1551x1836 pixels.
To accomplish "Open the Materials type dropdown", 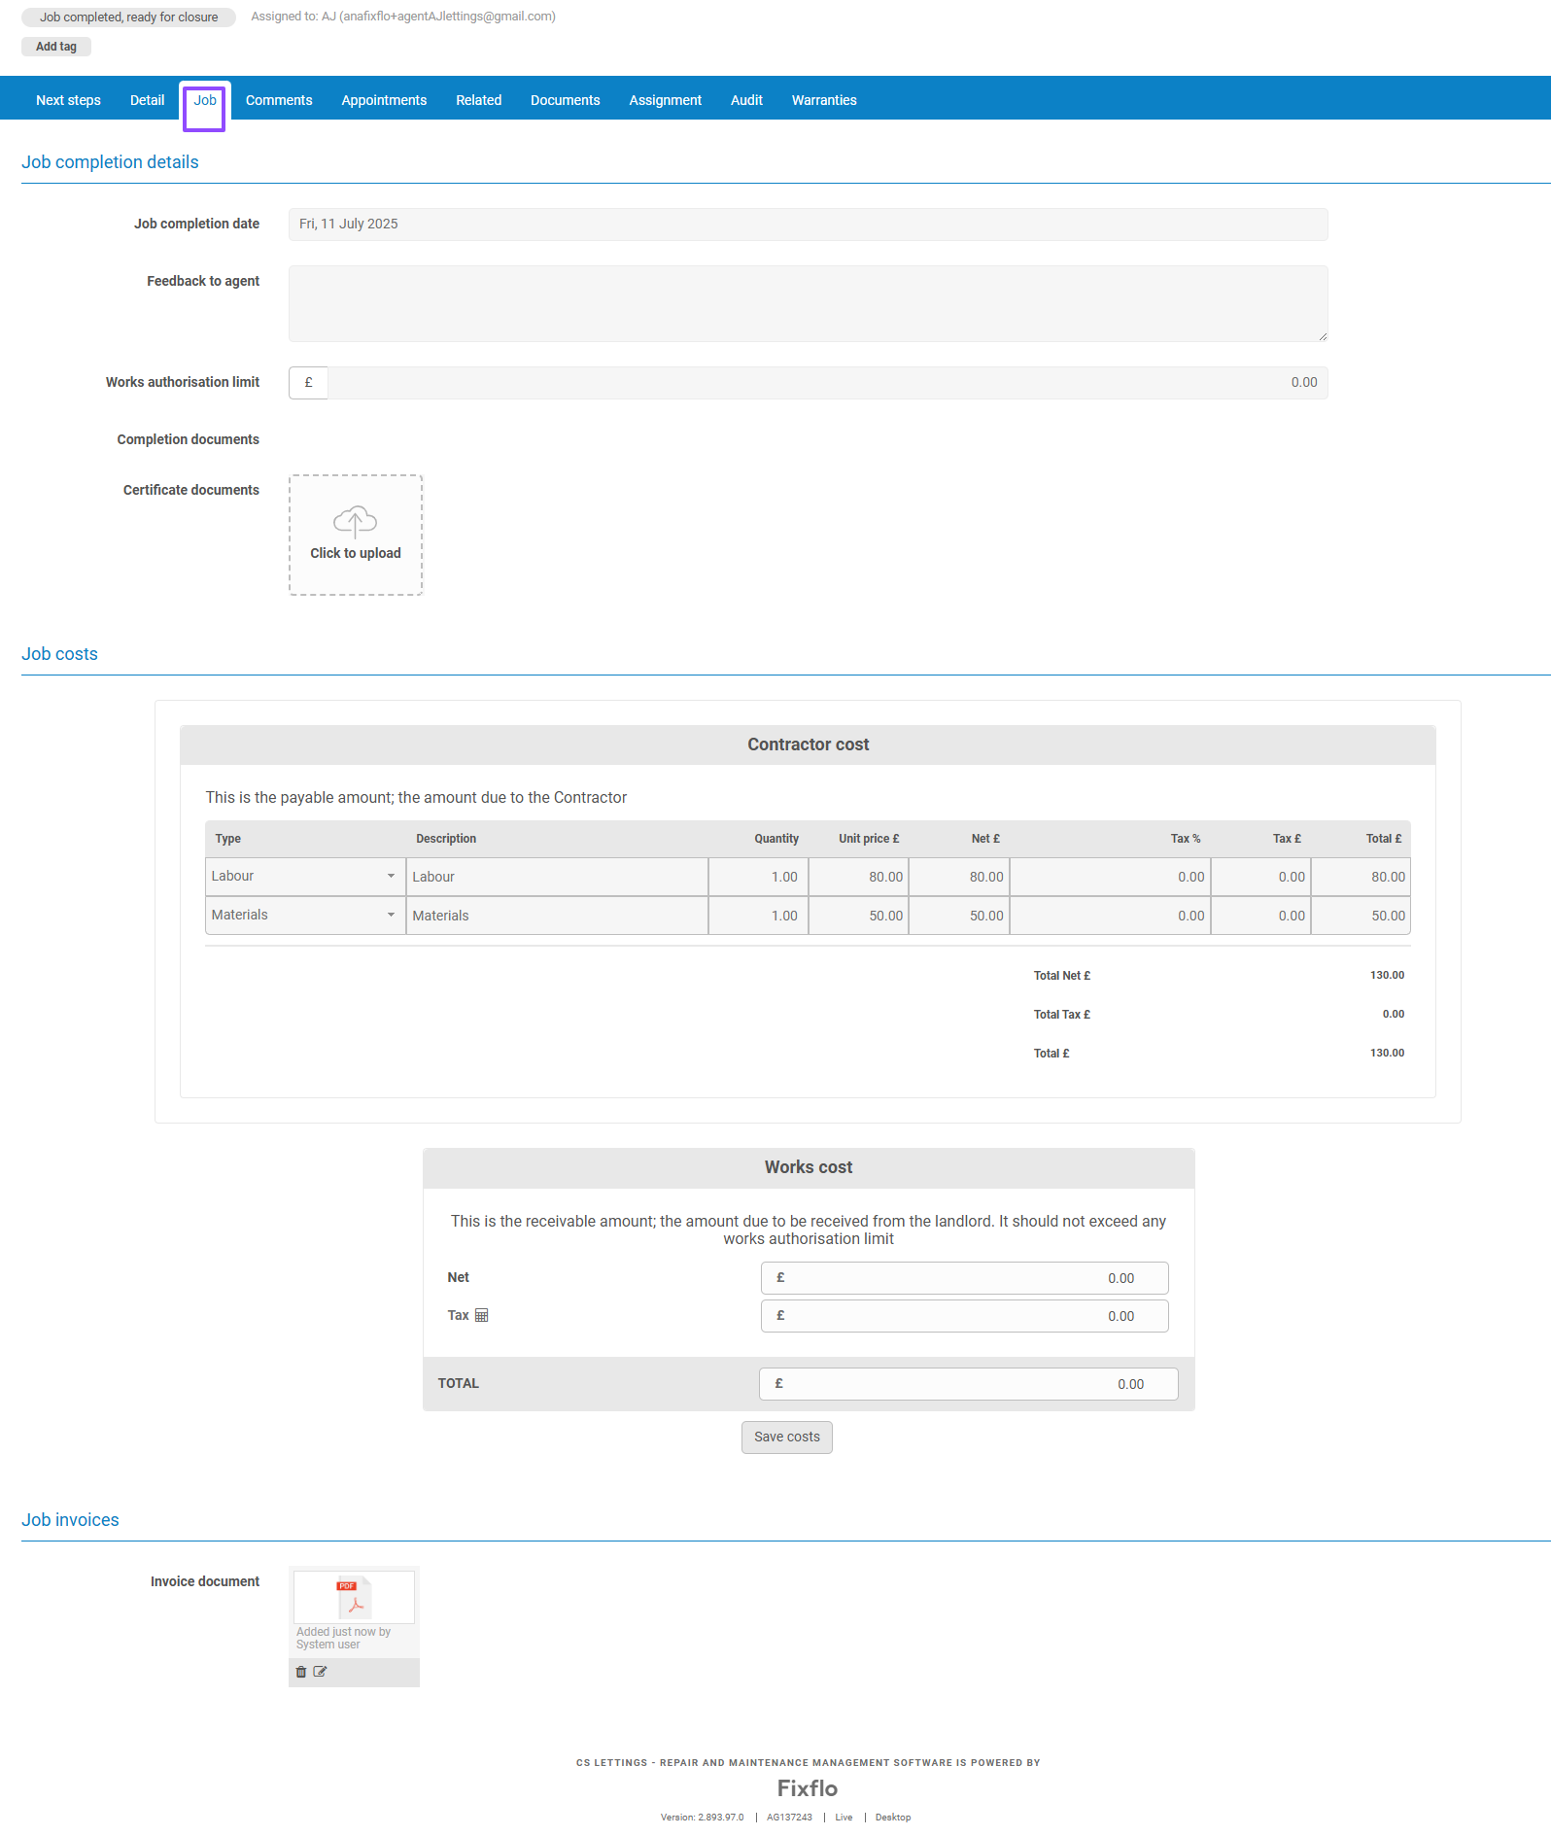I will (304, 915).
